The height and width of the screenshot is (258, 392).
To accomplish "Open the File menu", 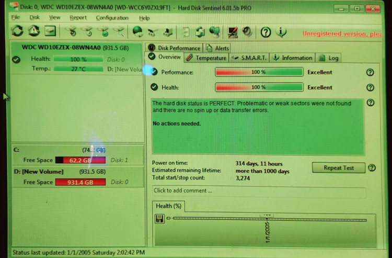I will (16, 17).
